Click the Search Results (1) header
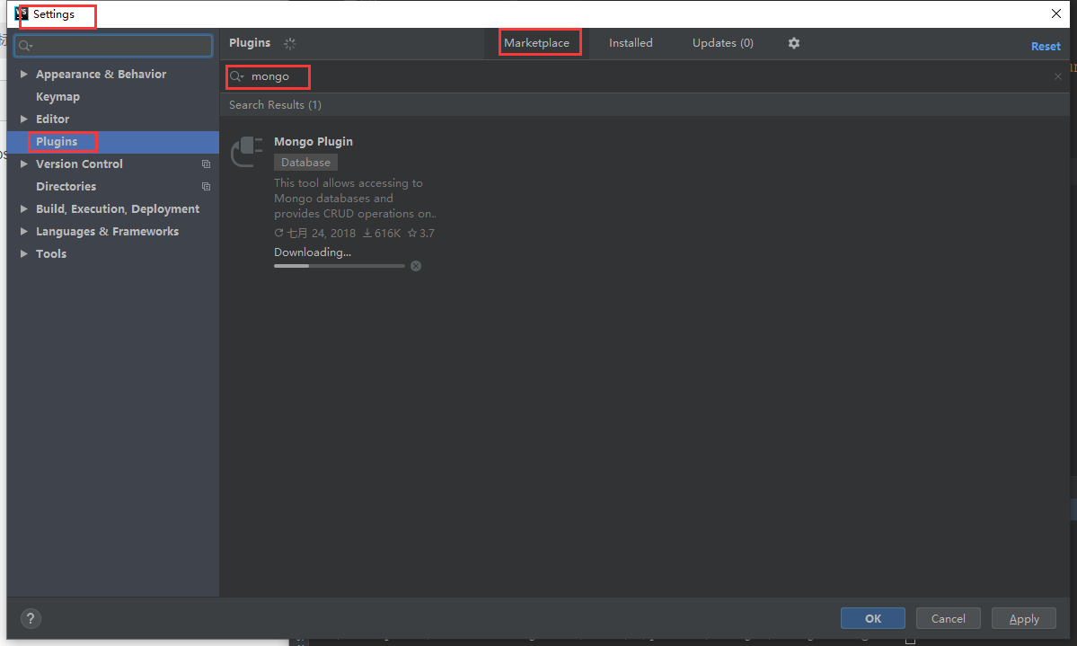The image size is (1077, 646). [275, 104]
